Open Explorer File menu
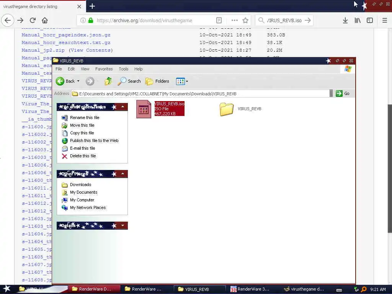392x294 pixels. [59, 69]
